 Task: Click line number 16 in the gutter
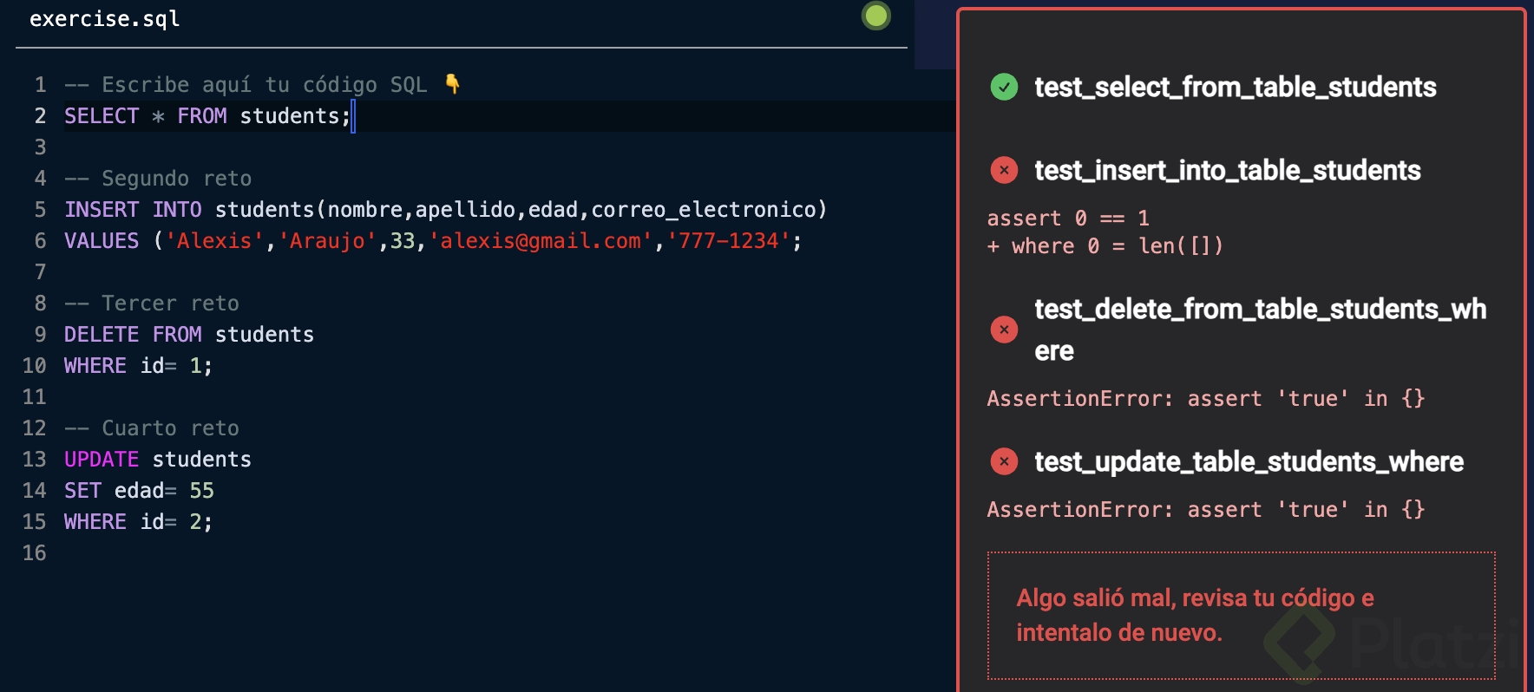point(34,553)
